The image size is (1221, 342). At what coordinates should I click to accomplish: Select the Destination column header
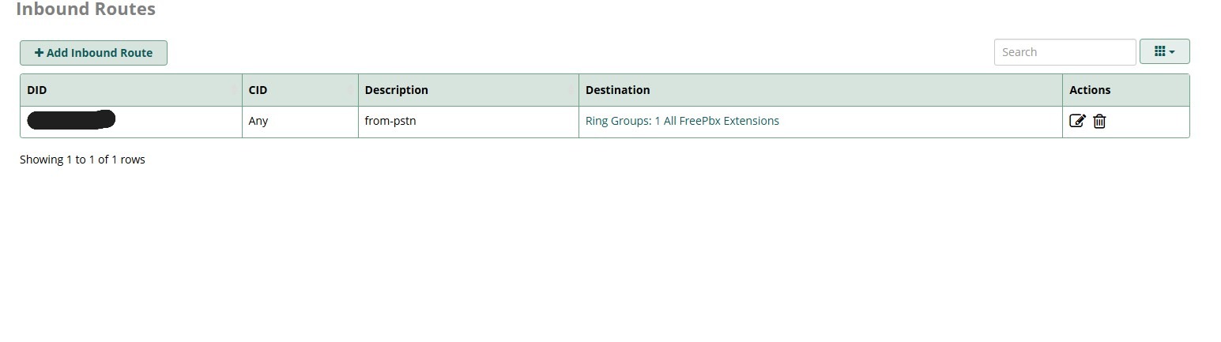point(820,90)
